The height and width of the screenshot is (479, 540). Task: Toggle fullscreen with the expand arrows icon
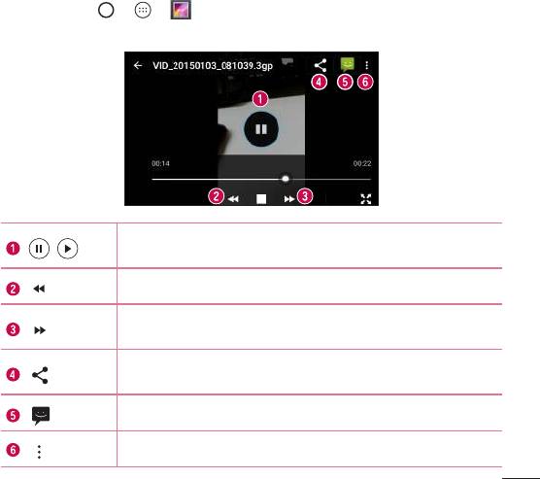[x=366, y=199]
